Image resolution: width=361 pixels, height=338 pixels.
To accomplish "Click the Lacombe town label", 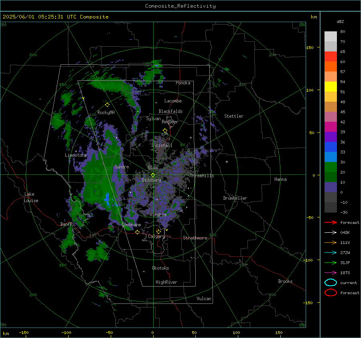I will (173, 101).
